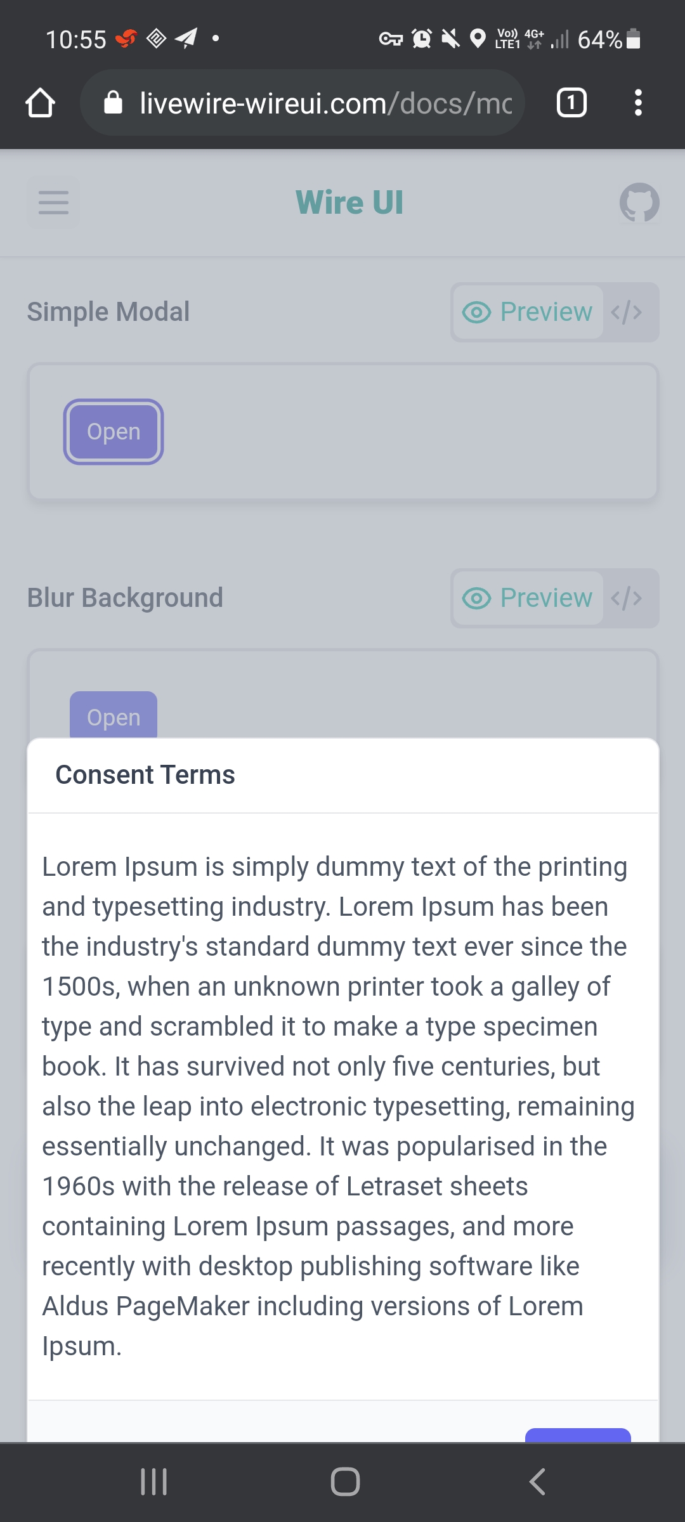Show code for Simple Modal via </> icon
Screen dimensions: 685x1522
pos(627,311)
